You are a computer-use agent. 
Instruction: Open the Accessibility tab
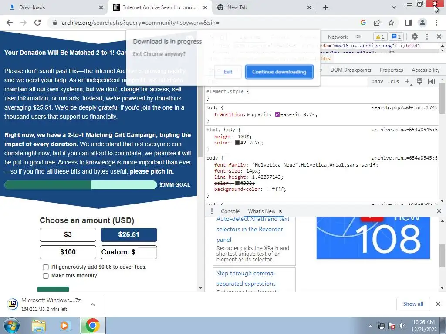point(426,70)
